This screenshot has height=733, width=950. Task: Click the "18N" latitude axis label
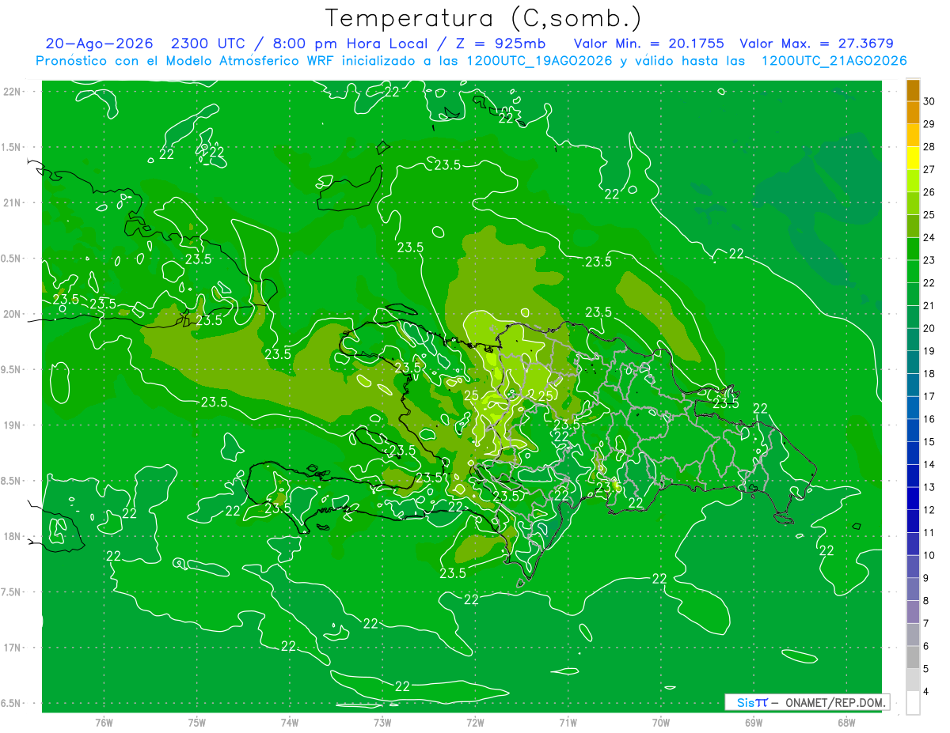13,536
